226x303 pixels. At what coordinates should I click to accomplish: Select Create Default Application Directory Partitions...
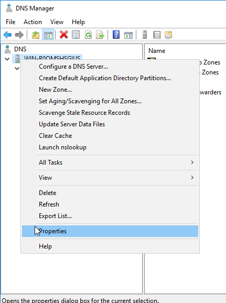[x=110, y=78]
